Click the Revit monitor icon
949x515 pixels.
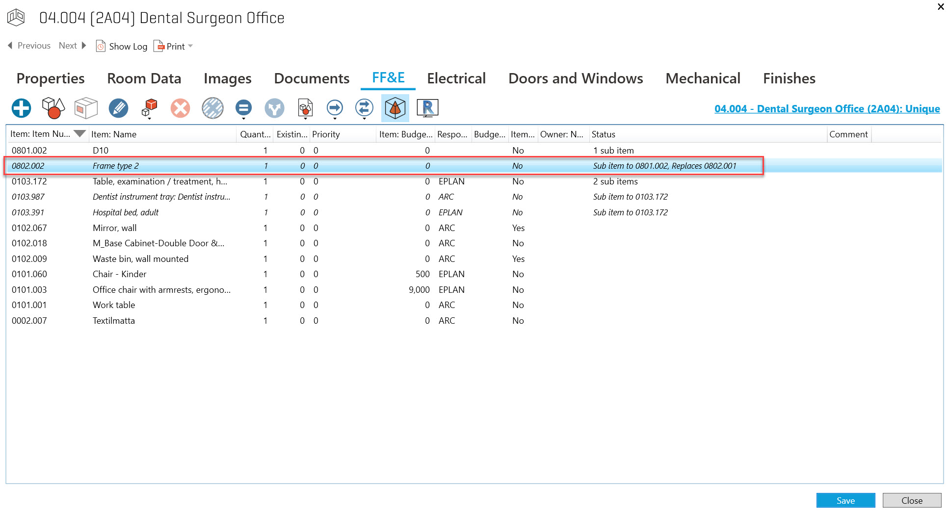427,108
